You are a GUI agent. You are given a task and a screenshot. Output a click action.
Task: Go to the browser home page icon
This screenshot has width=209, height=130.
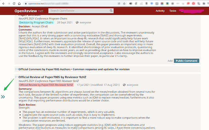(x=19, y=4)
